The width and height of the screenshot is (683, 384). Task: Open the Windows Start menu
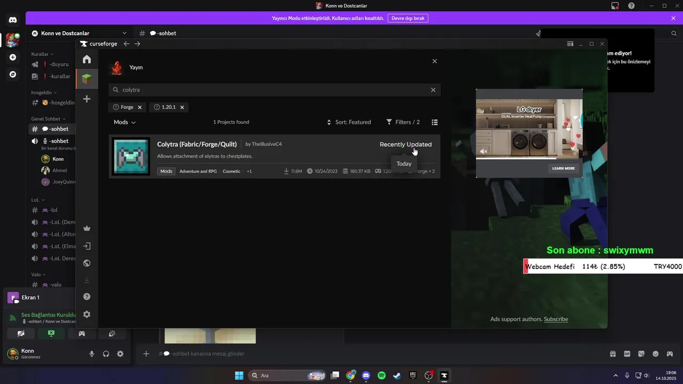pos(239,375)
